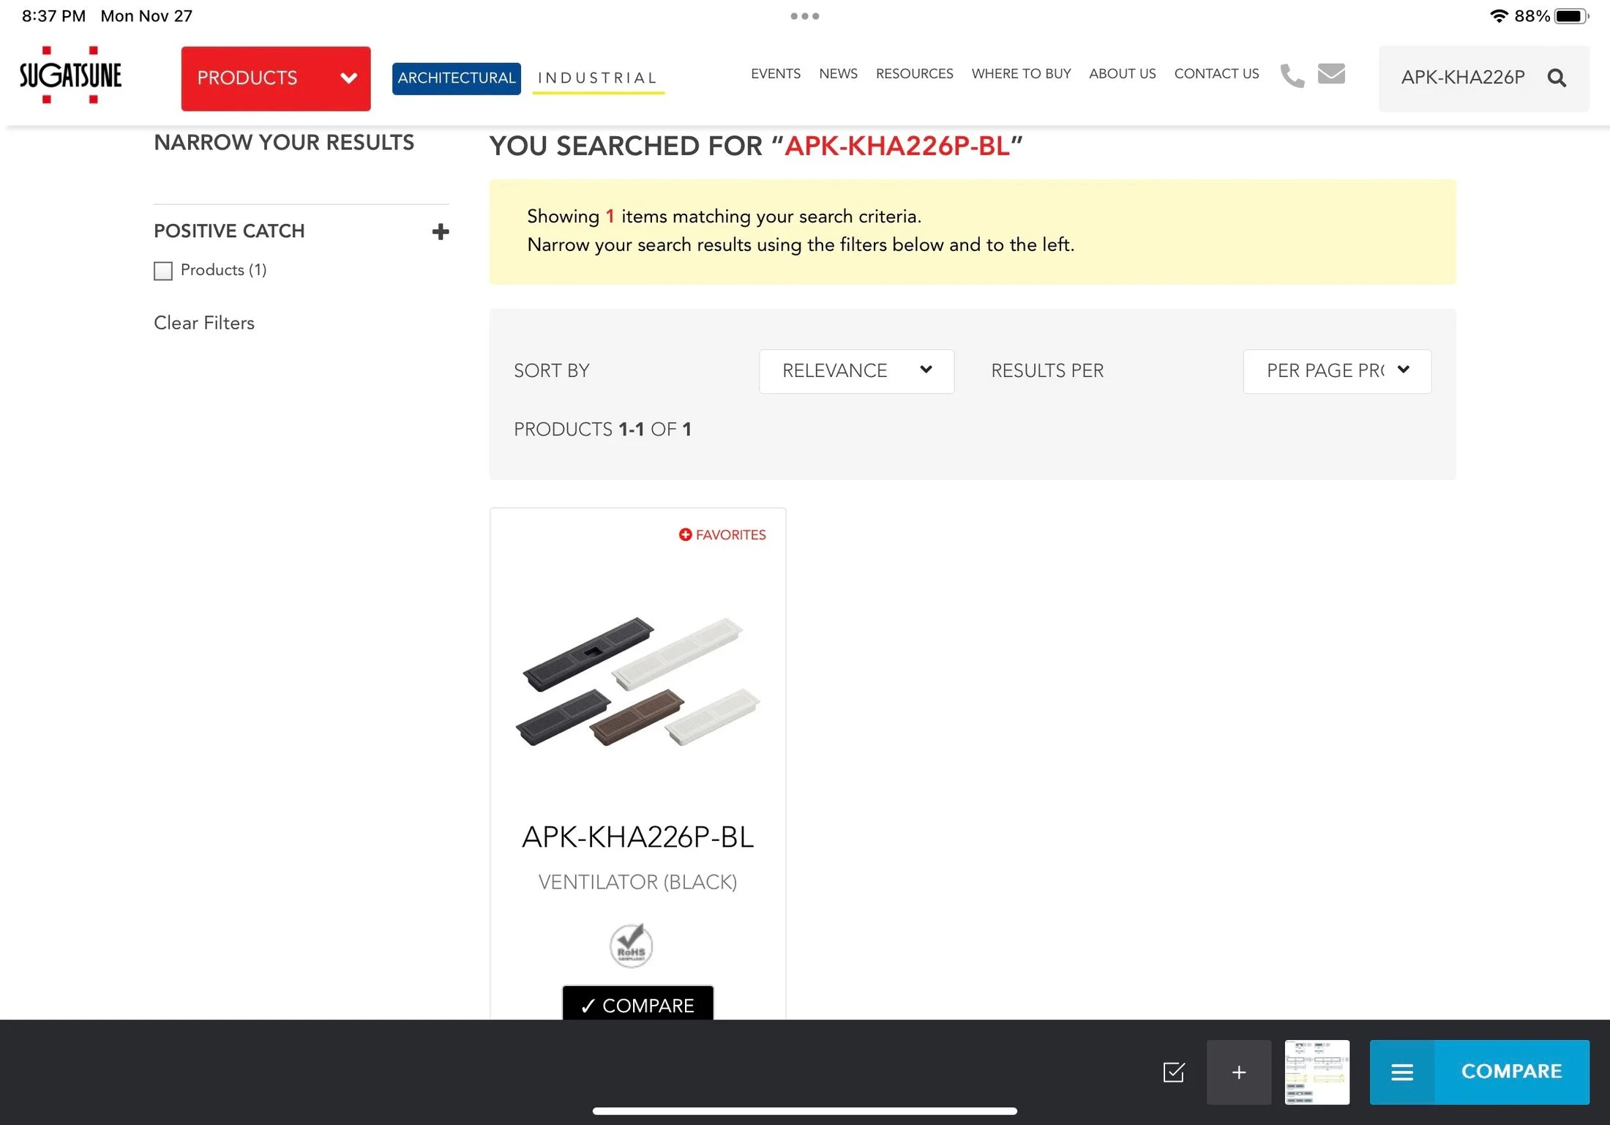Click the phone icon in header

pos(1292,75)
